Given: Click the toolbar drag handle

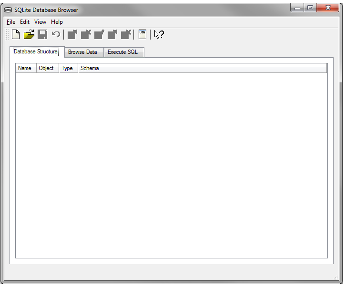Looking at the screenshot, I should point(7,34).
